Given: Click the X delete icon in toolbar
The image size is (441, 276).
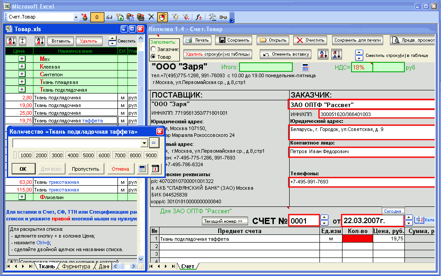Looking at the screenshot, I should tap(151, 17).
